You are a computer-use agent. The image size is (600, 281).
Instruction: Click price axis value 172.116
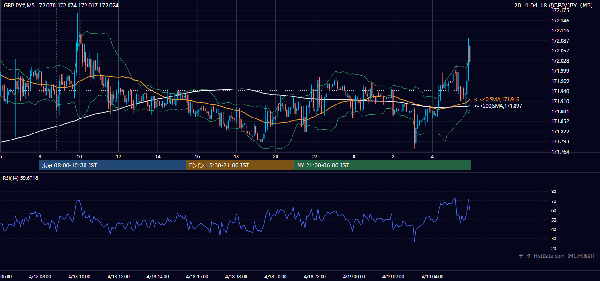tap(560, 30)
